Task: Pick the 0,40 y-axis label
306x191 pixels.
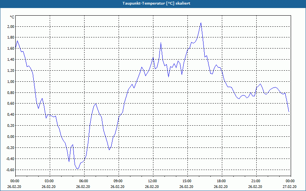Action: (11, 115)
